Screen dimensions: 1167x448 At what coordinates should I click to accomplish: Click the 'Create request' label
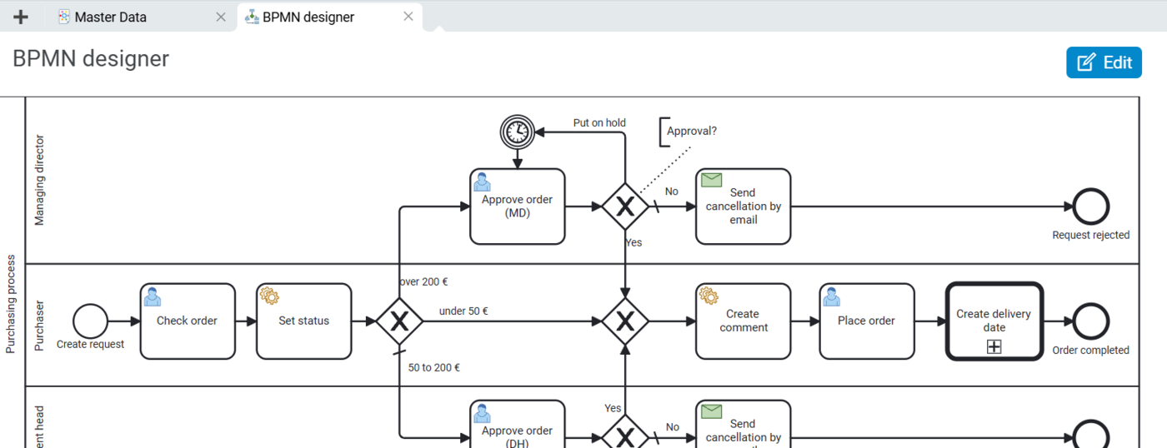[91, 344]
